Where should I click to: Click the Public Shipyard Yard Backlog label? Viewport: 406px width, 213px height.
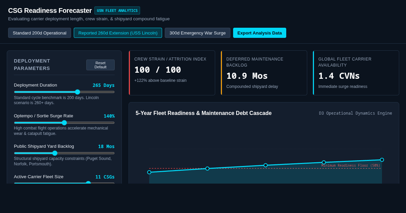click(44, 146)
